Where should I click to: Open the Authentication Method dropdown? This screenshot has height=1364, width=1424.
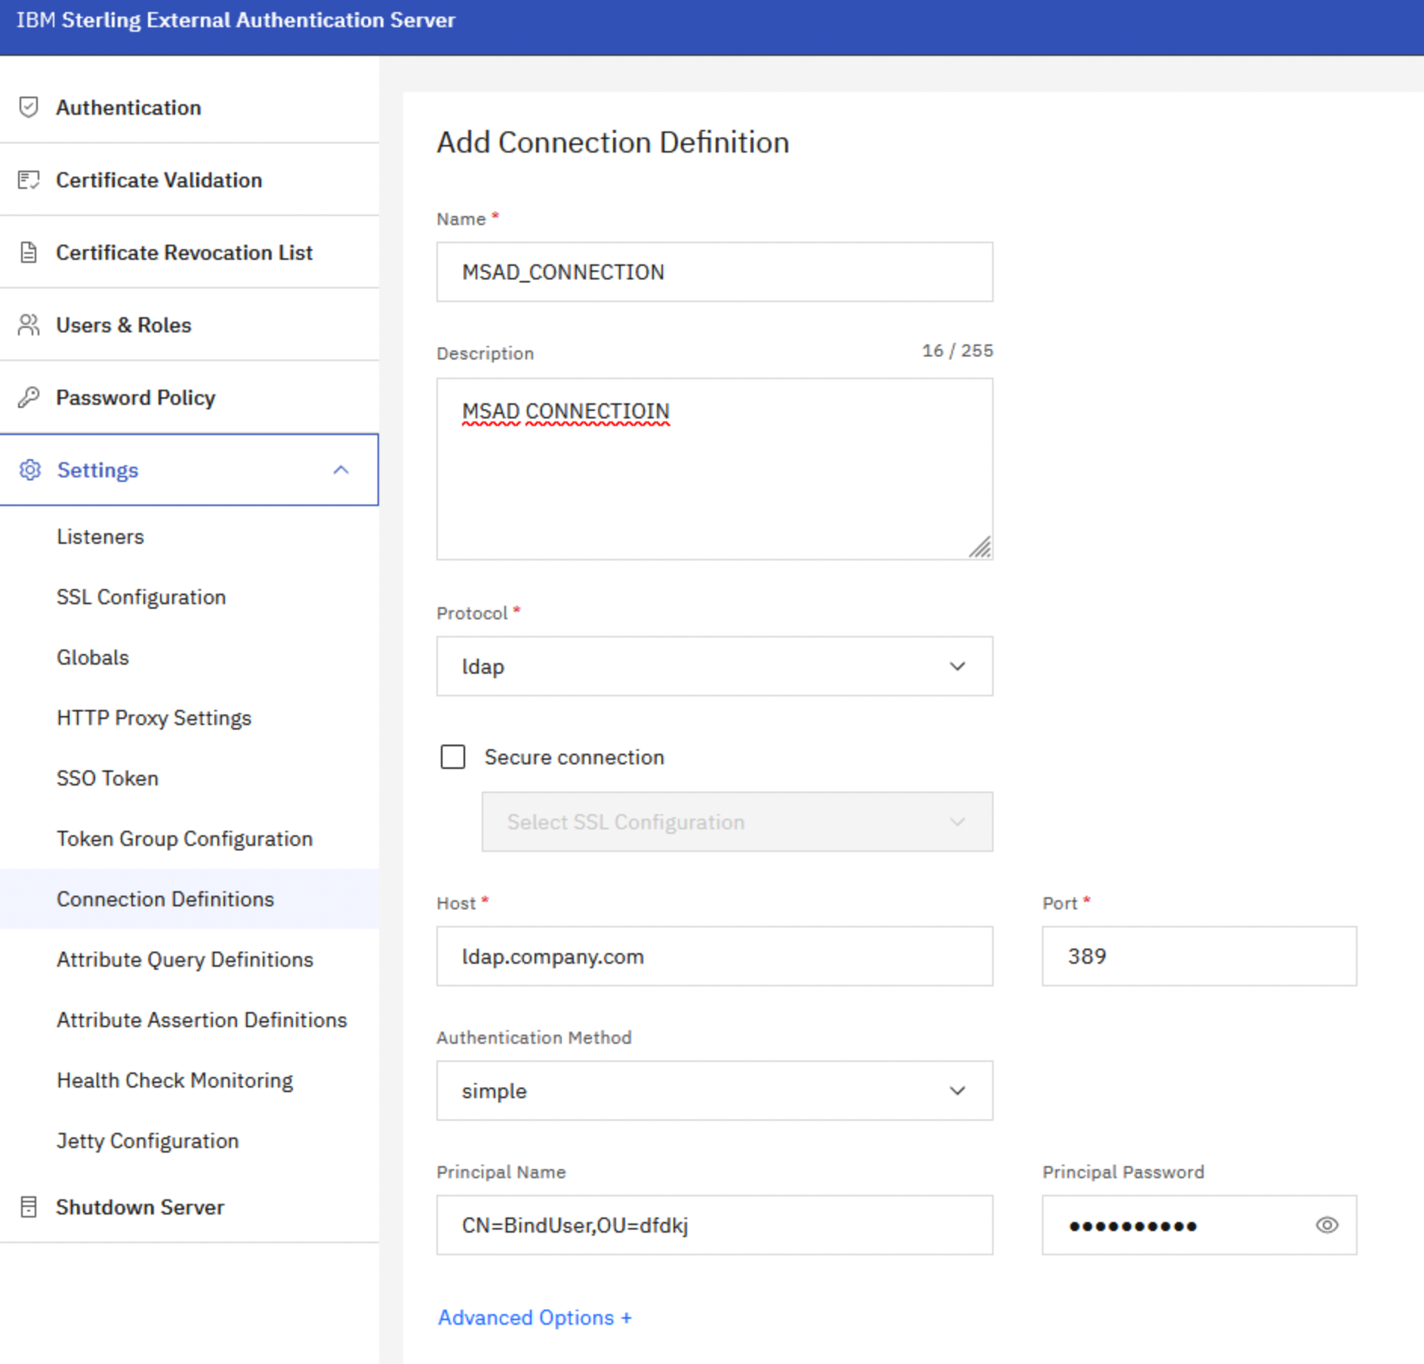[714, 1091]
